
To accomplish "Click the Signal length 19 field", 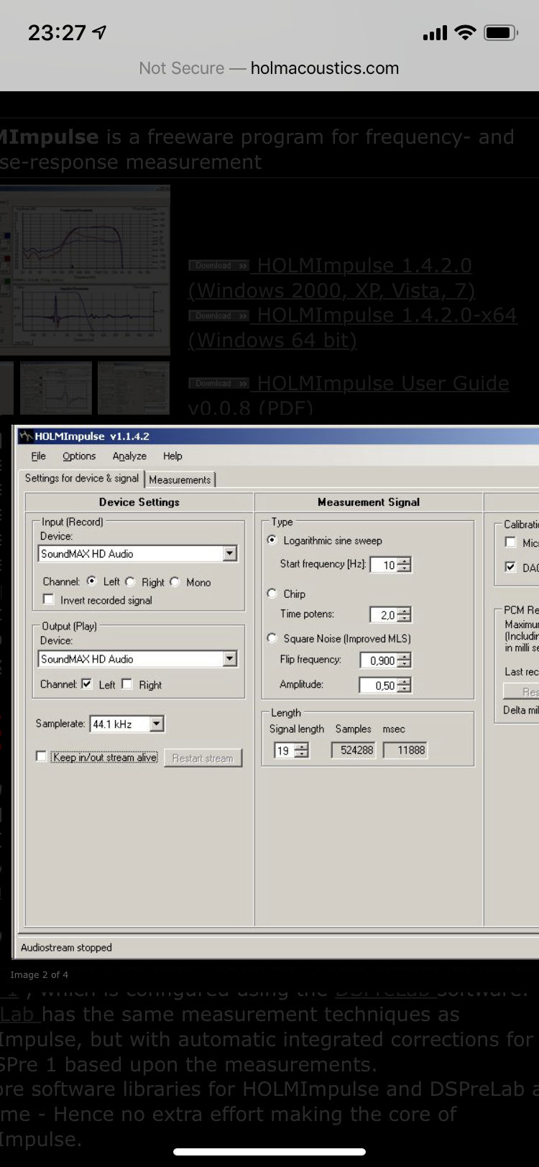I will [x=285, y=750].
